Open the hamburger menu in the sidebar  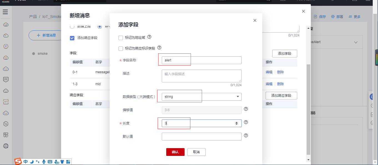point(6,12)
